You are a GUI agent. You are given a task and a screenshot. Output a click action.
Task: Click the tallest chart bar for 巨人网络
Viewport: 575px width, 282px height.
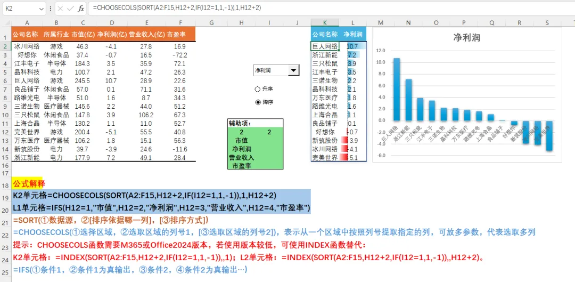397,89
